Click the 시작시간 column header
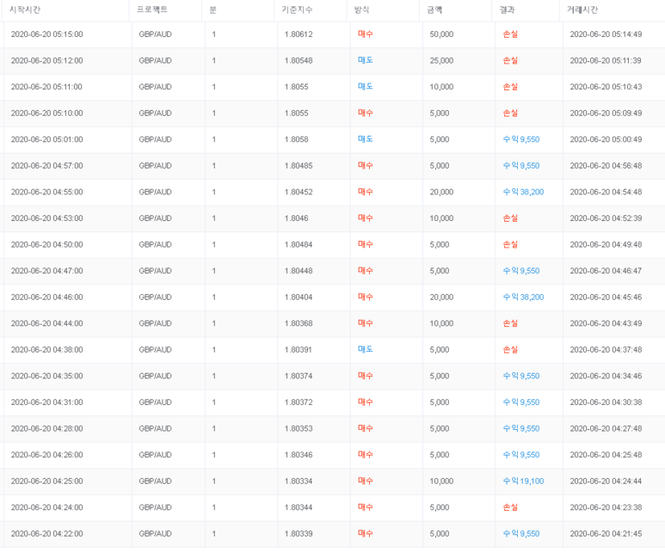The height and width of the screenshot is (552, 665). (25, 9)
